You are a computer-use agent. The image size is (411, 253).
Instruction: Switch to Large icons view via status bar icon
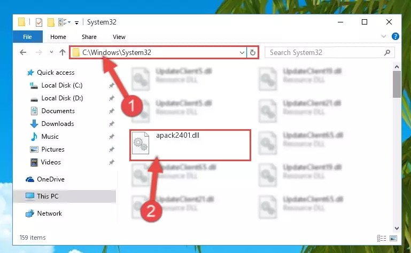[393, 238]
